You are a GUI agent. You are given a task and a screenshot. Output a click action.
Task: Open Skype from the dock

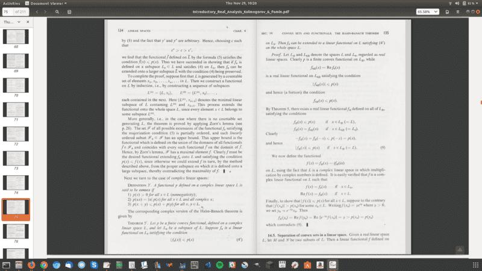click(94, 265)
